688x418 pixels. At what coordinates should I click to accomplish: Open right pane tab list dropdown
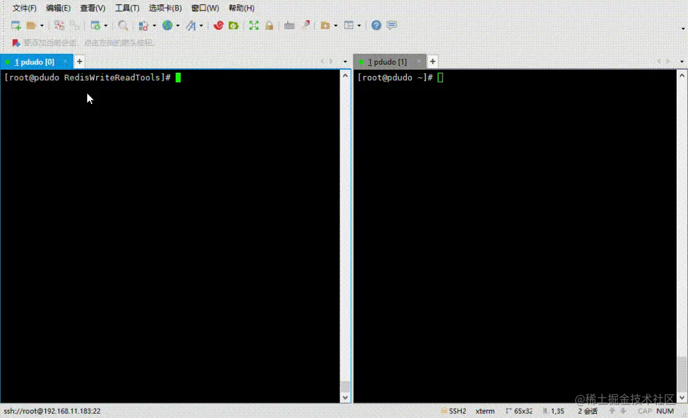click(x=682, y=62)
